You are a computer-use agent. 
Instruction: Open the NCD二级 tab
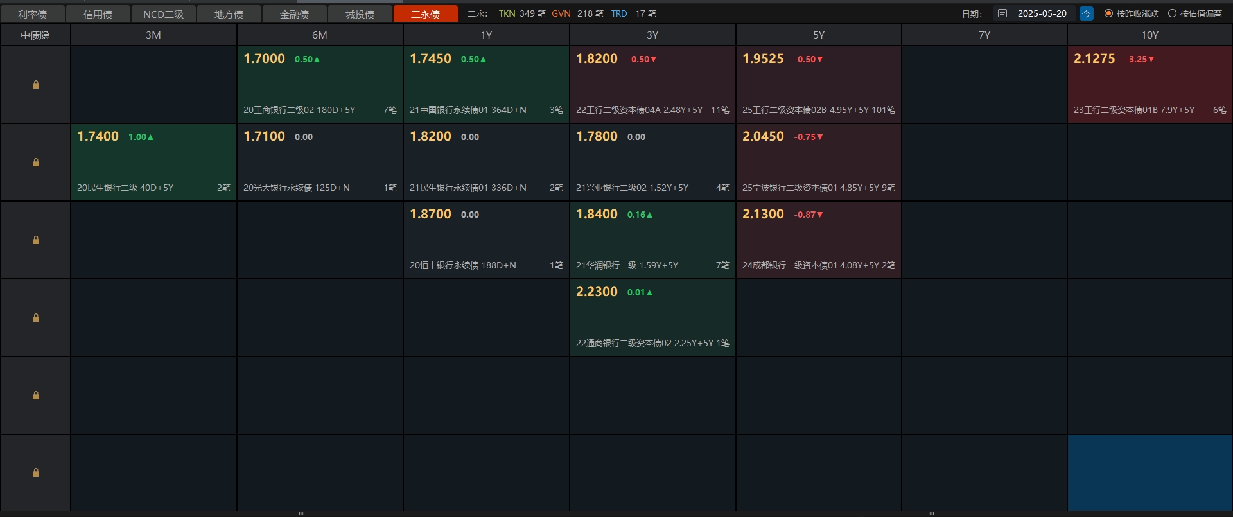[x=163, y=13]
